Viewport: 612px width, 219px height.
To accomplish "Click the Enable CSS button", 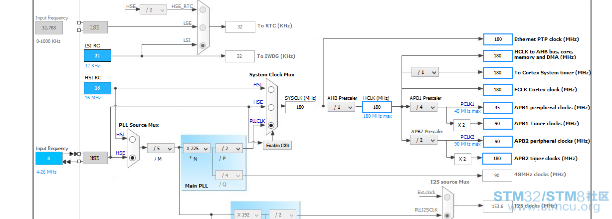I will [277, 146].
